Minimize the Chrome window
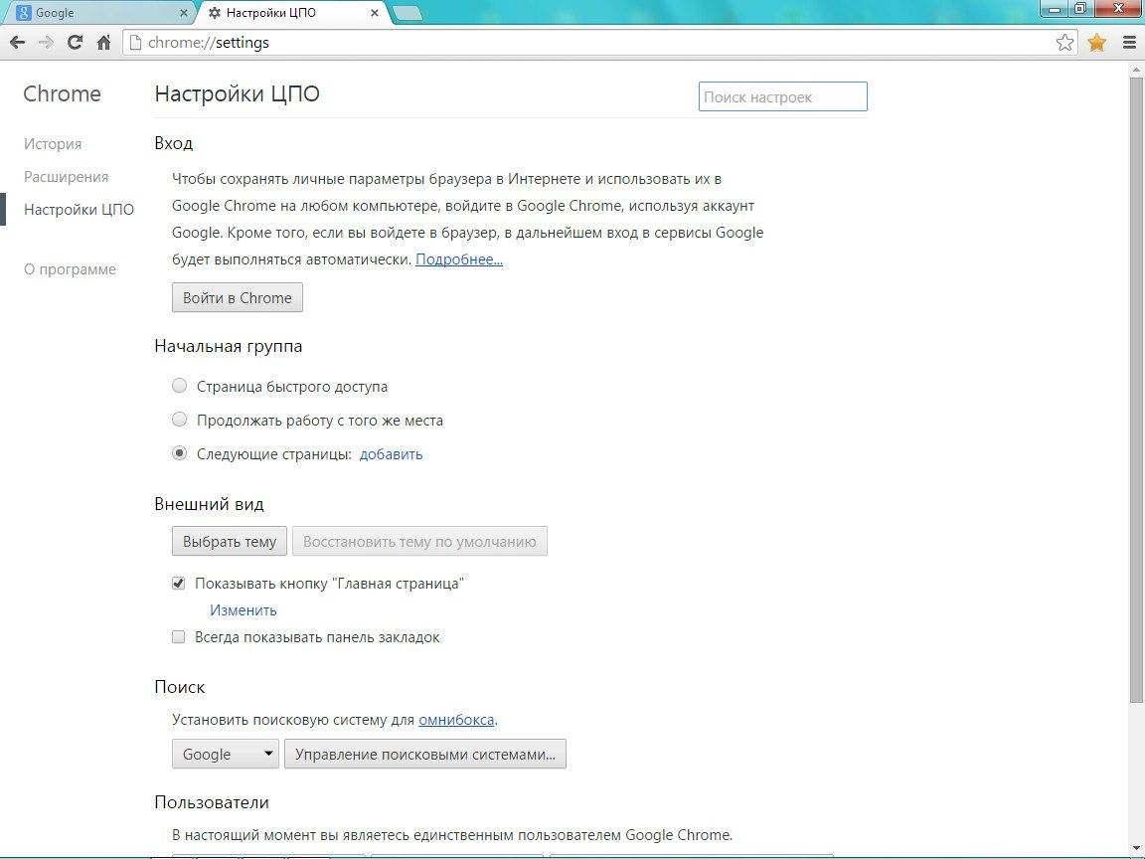The width and height of the screenshot is (1145, 859). (1054, 9)
